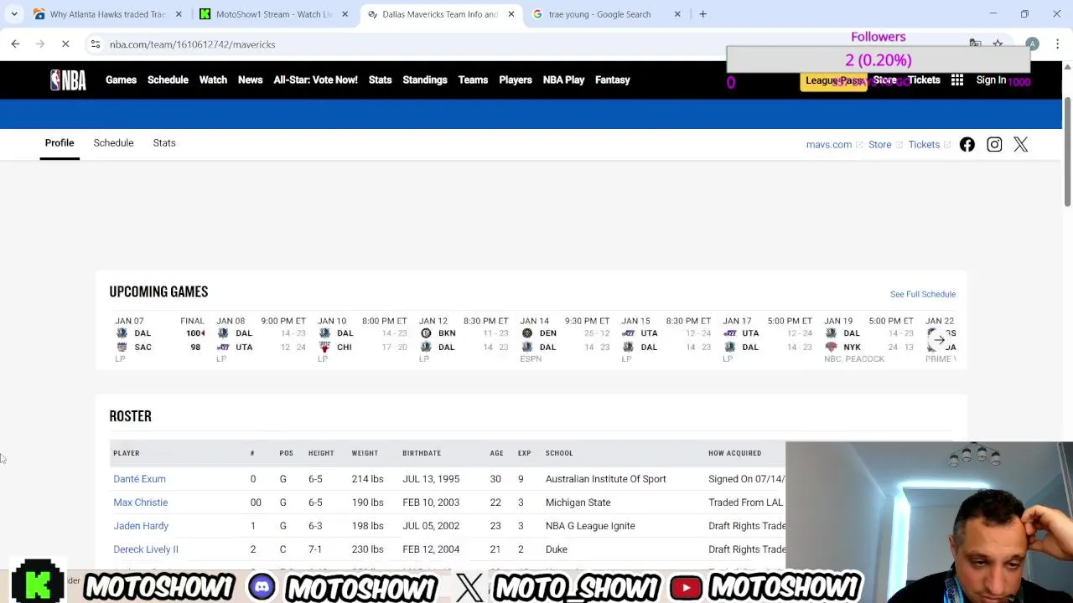Open the NBA Play menu item
This screenshot has width=1073, height=603.
point(563,80)
